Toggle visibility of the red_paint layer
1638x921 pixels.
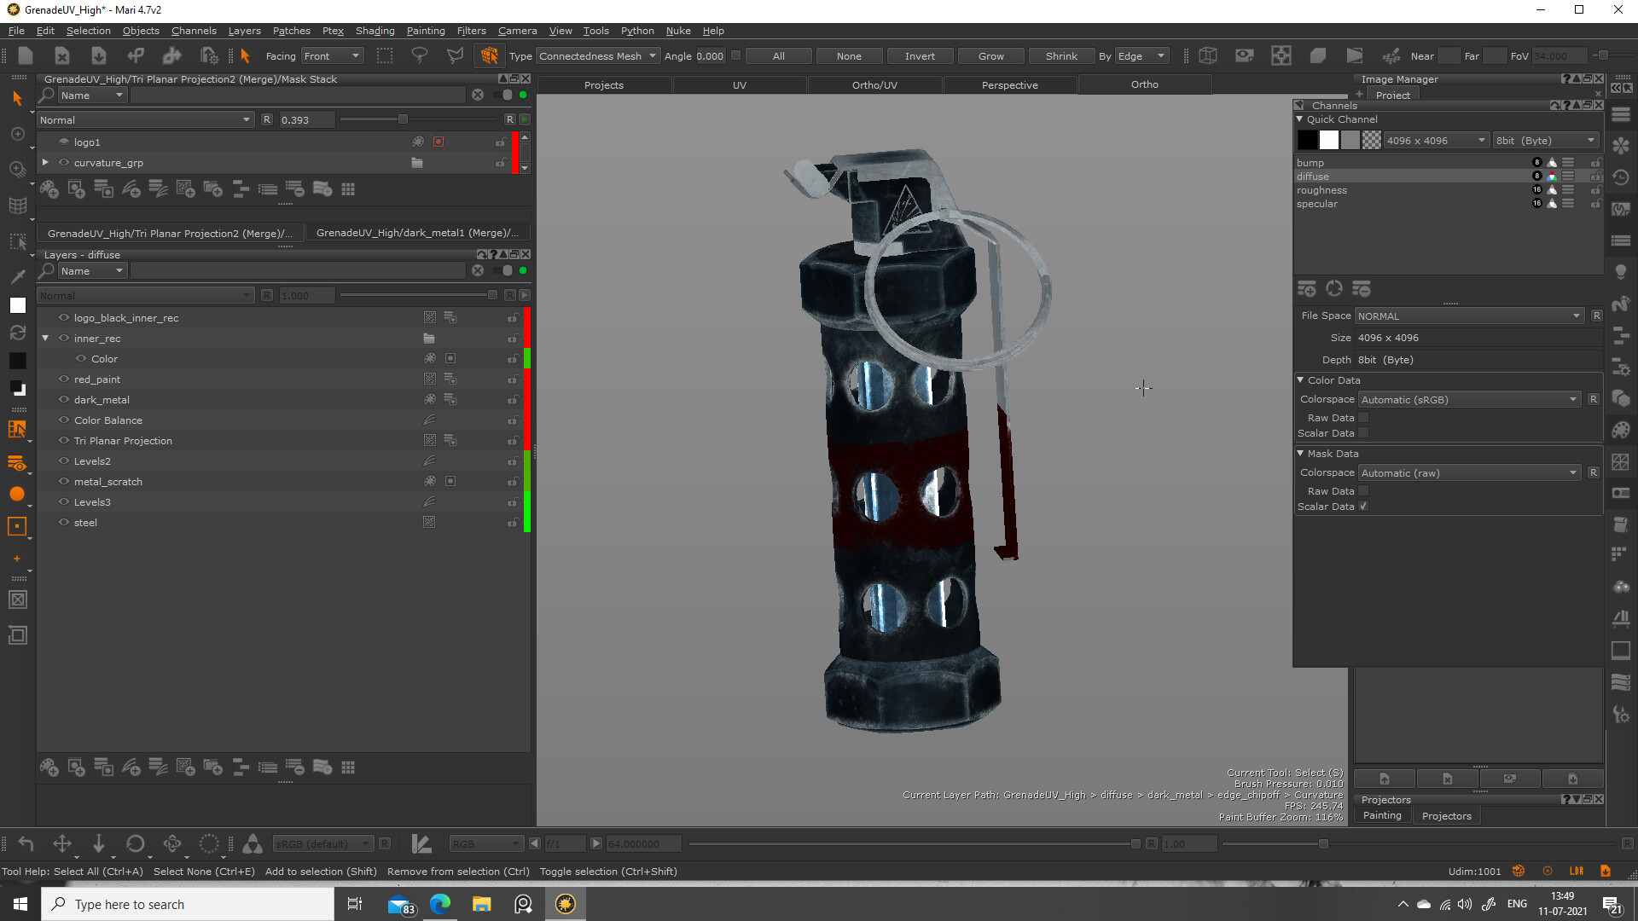point(63,379)
